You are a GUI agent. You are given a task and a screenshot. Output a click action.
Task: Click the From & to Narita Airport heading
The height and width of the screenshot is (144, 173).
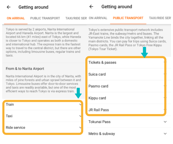[x=25, y=69]
